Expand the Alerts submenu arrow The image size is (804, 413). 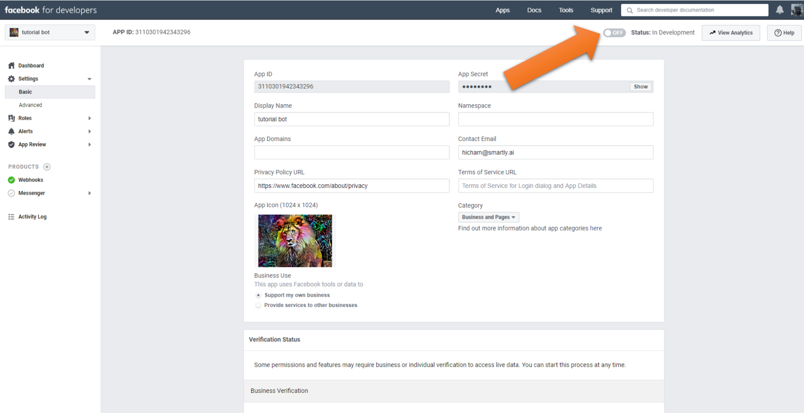coord(89,131)
